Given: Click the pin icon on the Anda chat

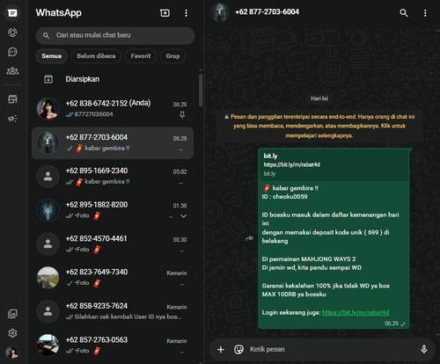Looking at the screenshot, I should tap(182, 115).
